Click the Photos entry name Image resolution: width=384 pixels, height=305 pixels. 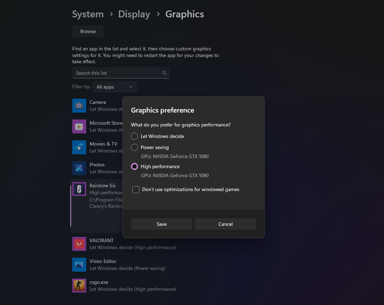pyautogui.click(x=97, y=165)
